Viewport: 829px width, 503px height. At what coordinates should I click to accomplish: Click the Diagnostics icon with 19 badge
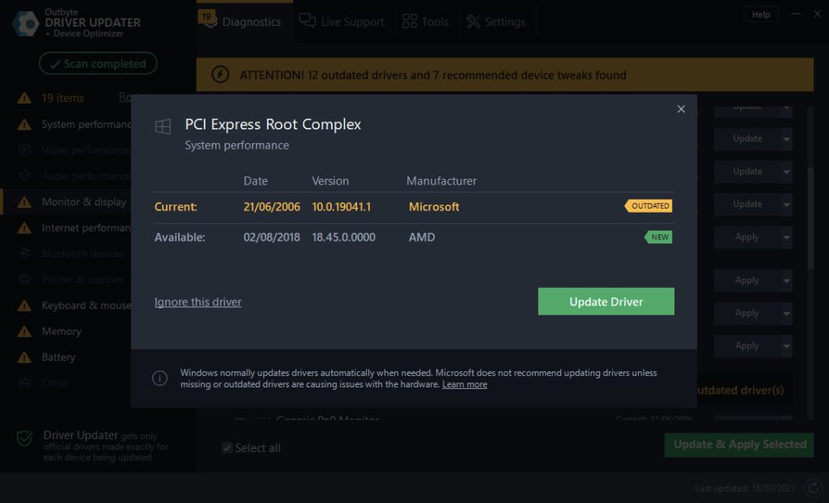208,19
